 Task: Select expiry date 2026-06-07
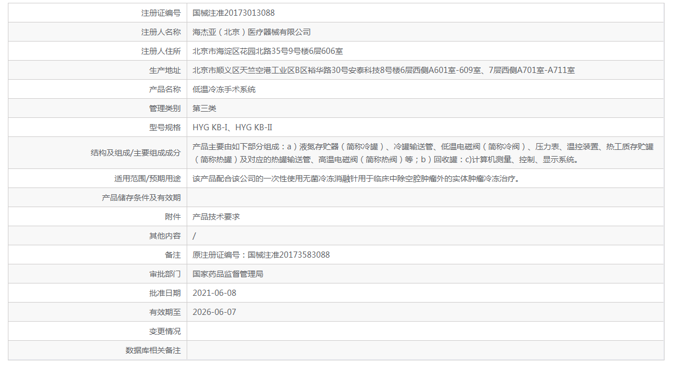coord(214,312)
